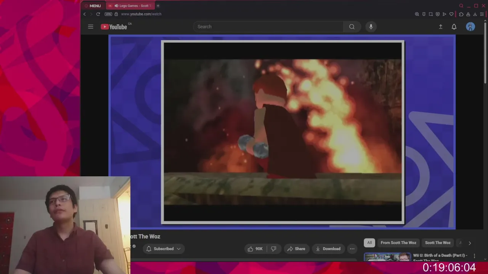Screen dimensions: 488x274
Task: Open the extensions cube icon
Action: (461, 14)
